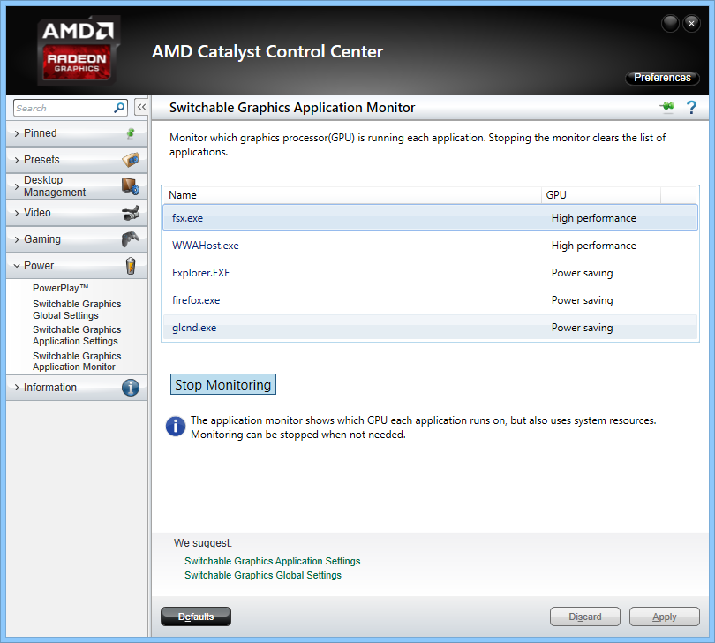Click the Desktop Management monitor icon
The image size is (715, 643).
(131, 186)
